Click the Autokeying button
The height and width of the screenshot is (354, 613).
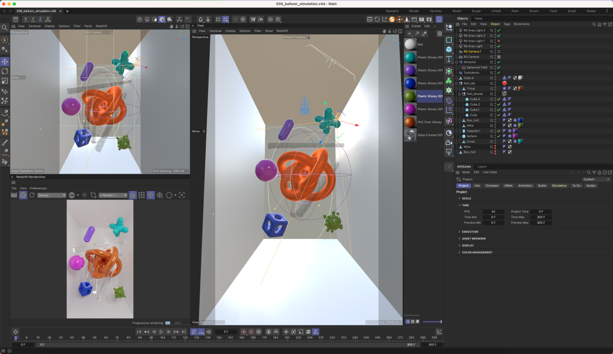(251, 332)
